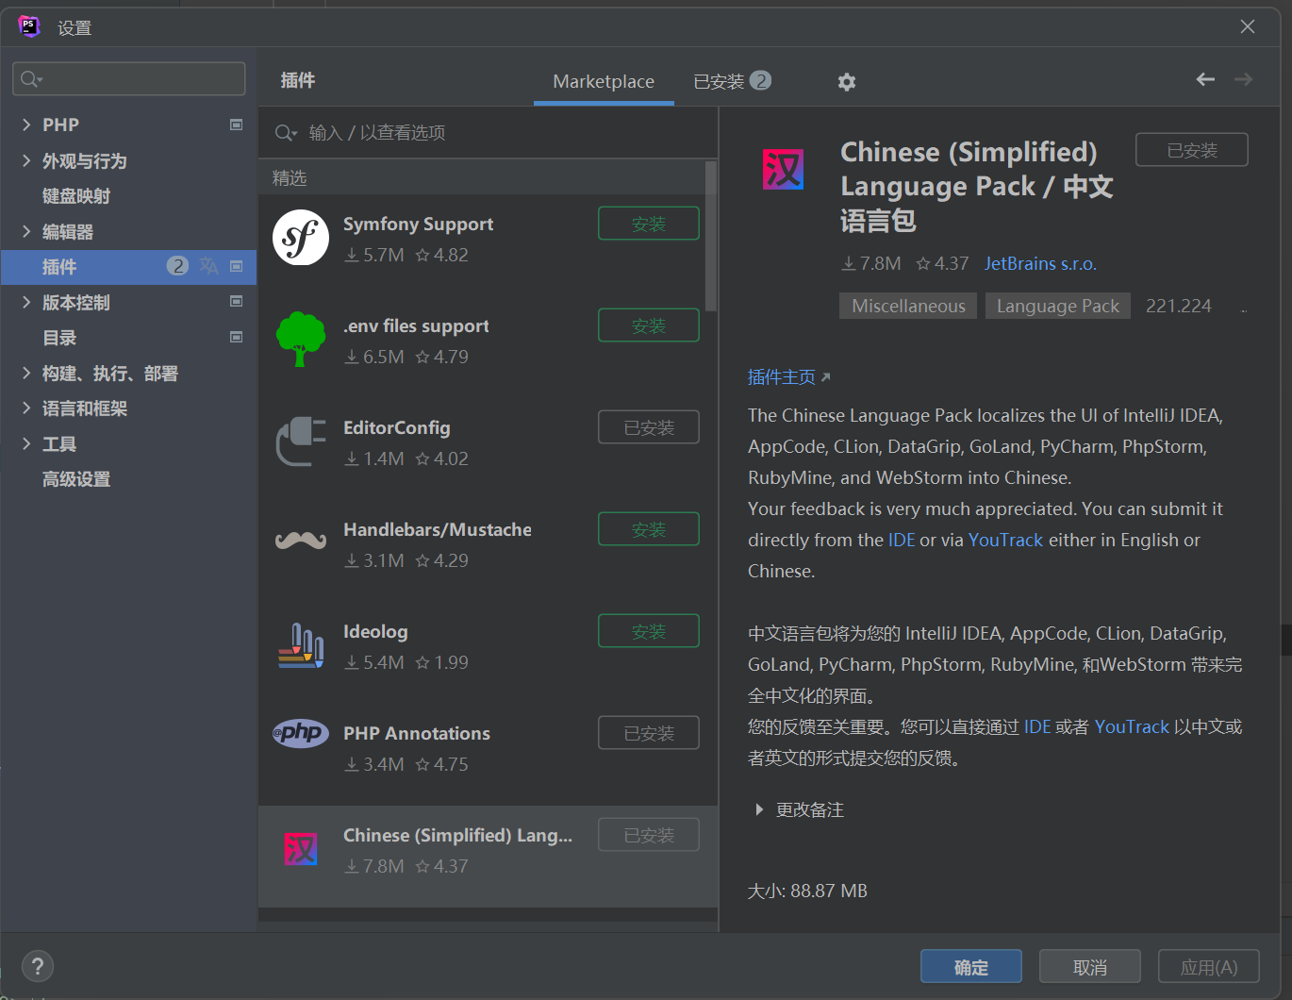The image size is (1292, 1000).
Task: Expand the 编辑器 node
Action: (26, 231)
